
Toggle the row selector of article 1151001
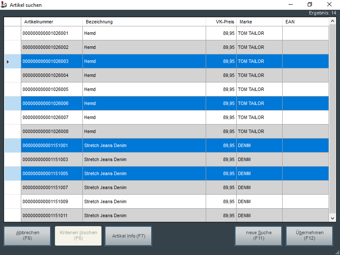click(x=12, y=146)
